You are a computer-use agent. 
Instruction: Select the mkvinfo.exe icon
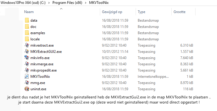tap(27, 58)
